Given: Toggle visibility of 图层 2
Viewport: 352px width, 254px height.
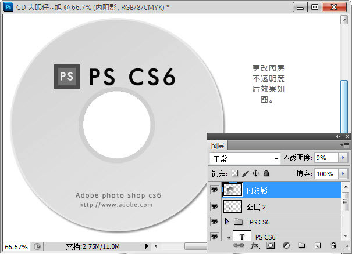Looking at the screenshot, I should point(214,206).
